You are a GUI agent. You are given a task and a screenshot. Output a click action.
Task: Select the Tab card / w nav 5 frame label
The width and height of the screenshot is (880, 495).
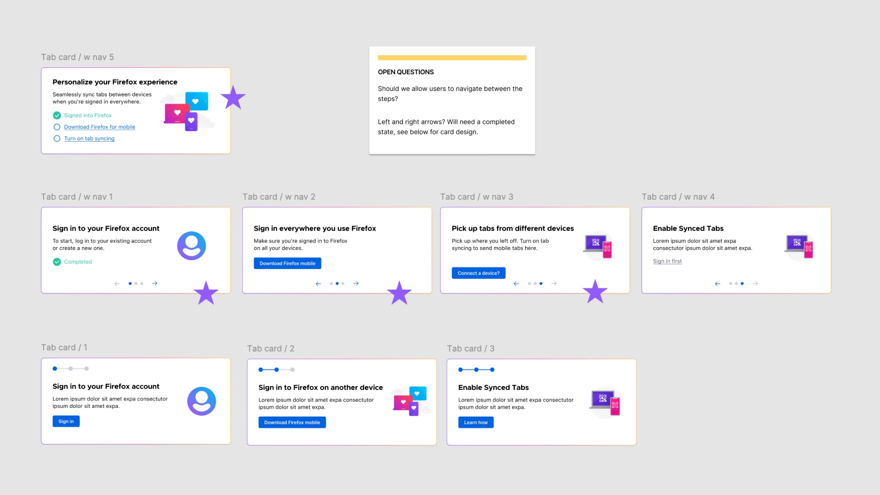click(77, 57)
